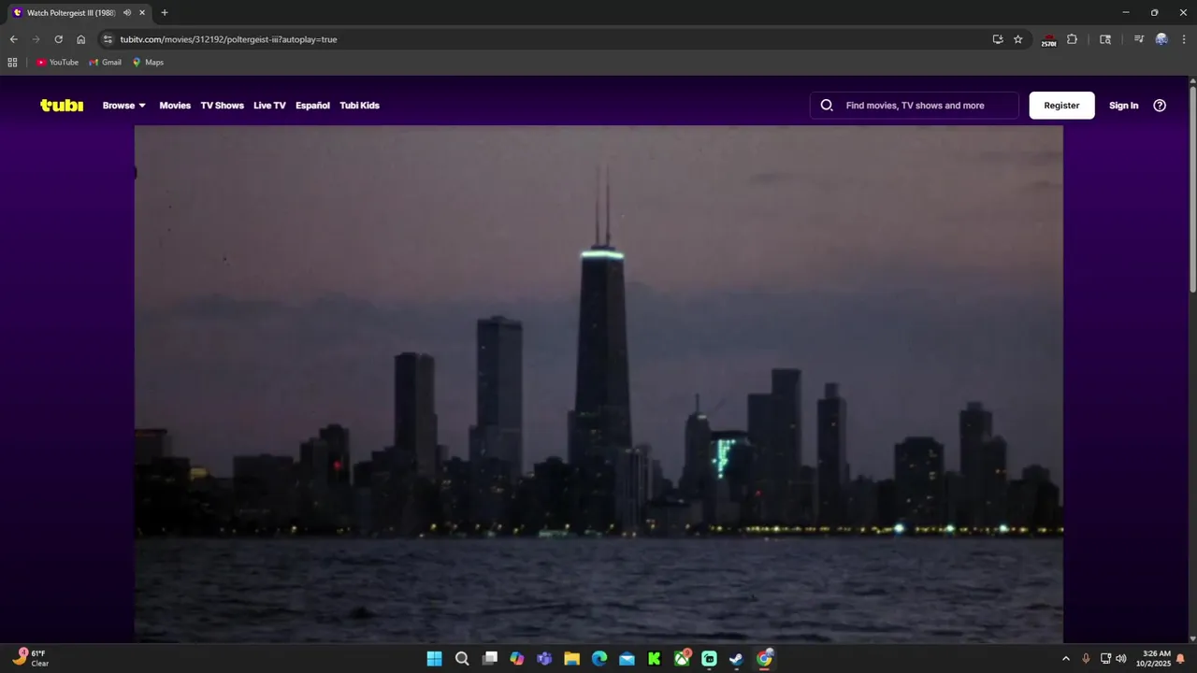Open the volume speaker tray icon

[1121, 658]
